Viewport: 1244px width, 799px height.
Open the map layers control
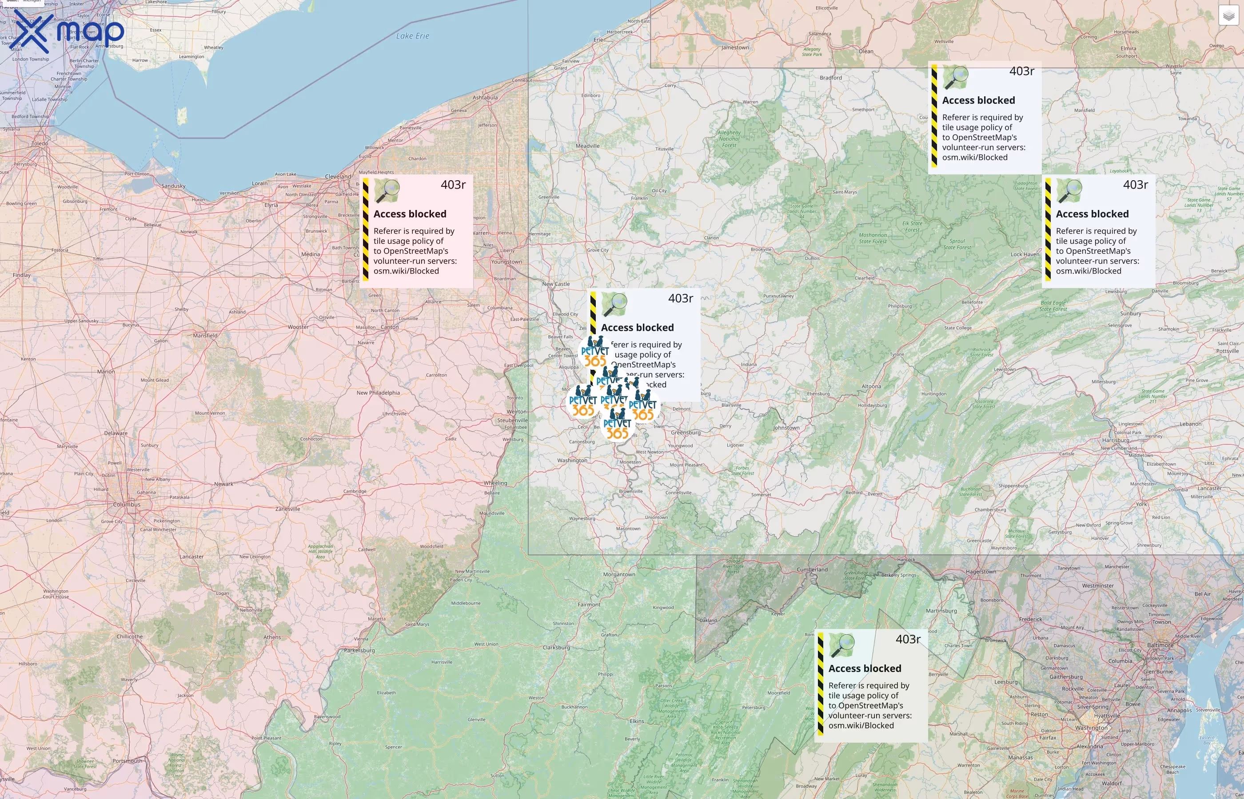click(1228, 16)
